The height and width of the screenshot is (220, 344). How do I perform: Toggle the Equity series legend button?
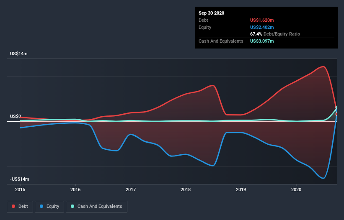pos(49,207)
